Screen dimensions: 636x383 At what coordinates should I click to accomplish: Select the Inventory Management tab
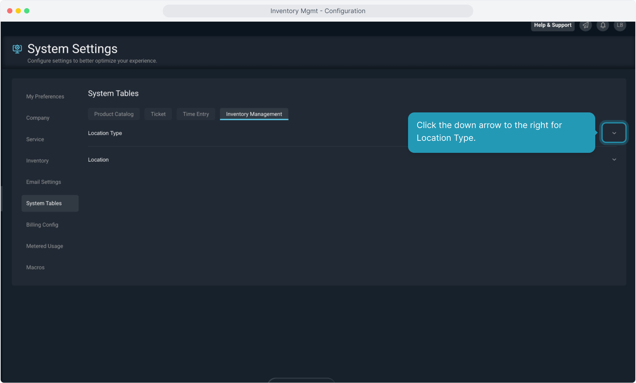(254, 114)
